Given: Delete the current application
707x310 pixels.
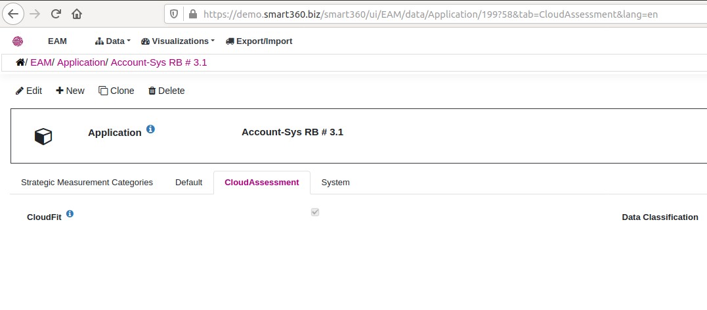Looking at the screenshot, I should [x=166, y=91].
